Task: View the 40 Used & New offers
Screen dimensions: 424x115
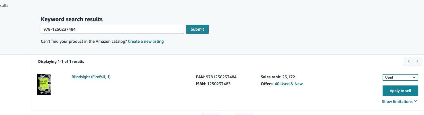Action: coord(289,84)
